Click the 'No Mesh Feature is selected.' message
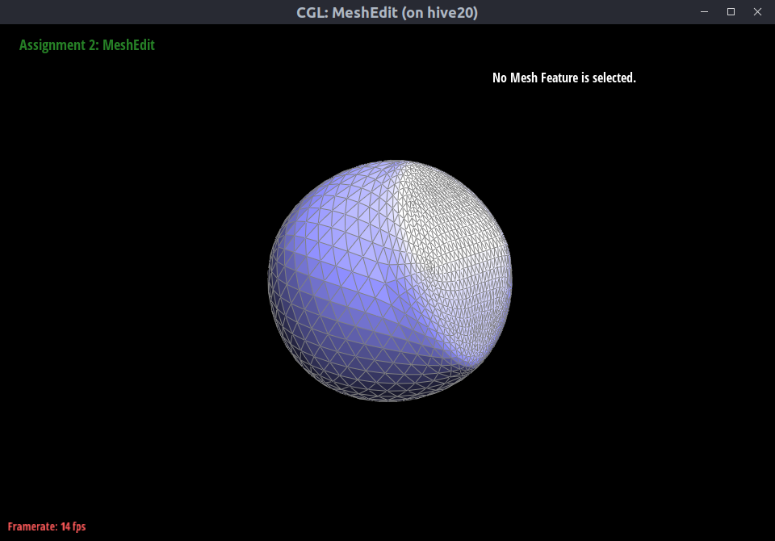775x541 pixels. 563,78
